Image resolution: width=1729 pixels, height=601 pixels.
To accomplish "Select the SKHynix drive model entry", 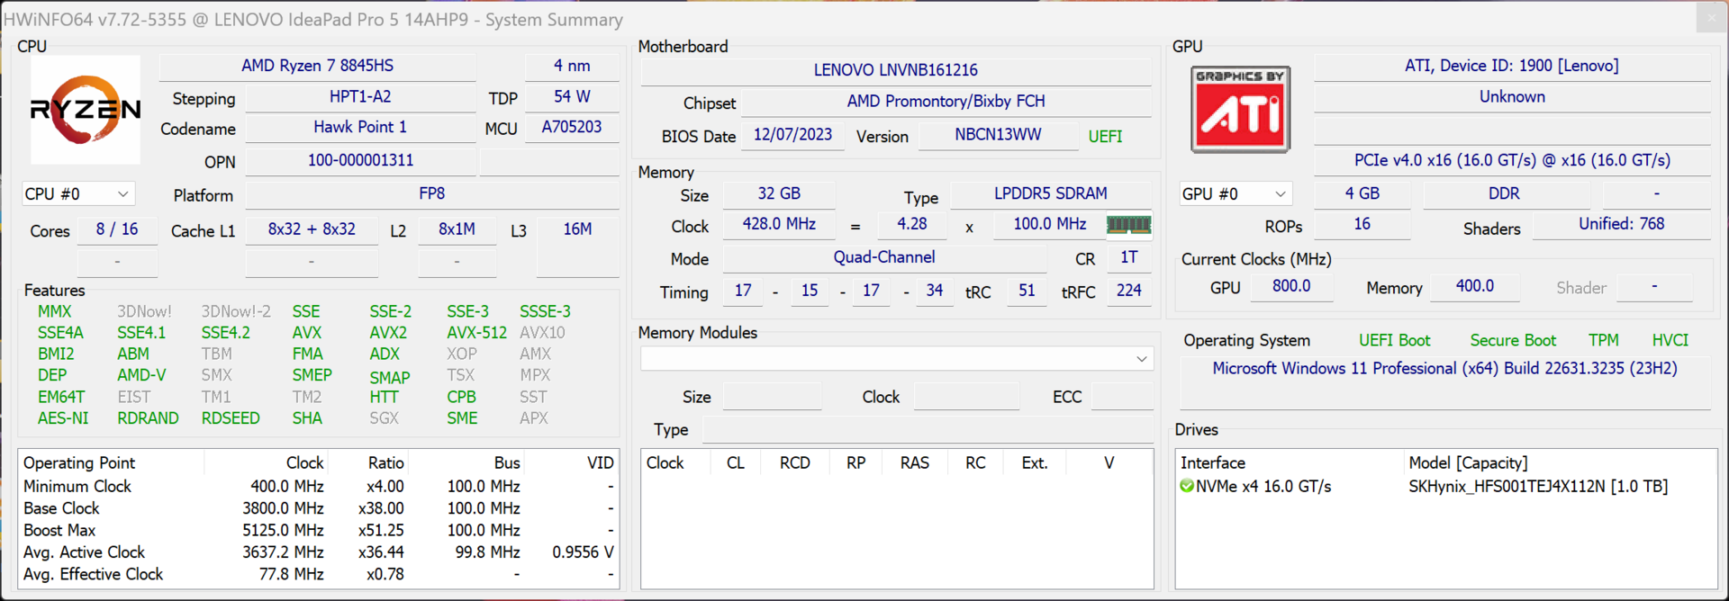I will click(x=1537, y=487).
